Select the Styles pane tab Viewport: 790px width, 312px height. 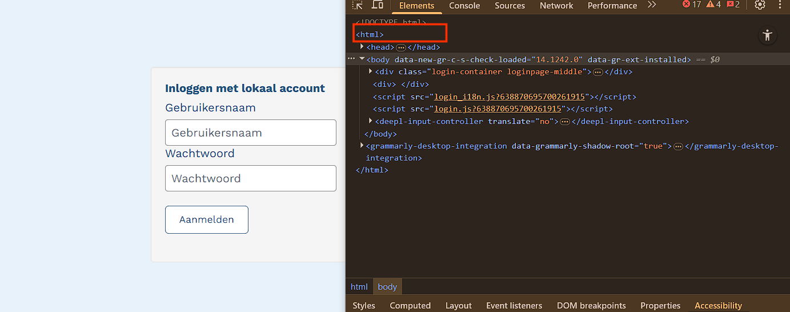tap(364, 306)
